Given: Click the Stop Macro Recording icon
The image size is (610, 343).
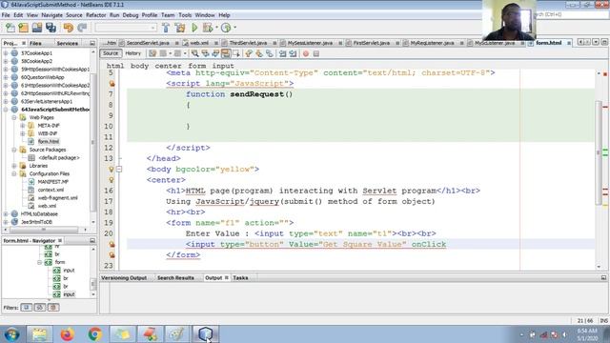Looking at the screenshot, I should pyautogui.click(x=316, y=53).
